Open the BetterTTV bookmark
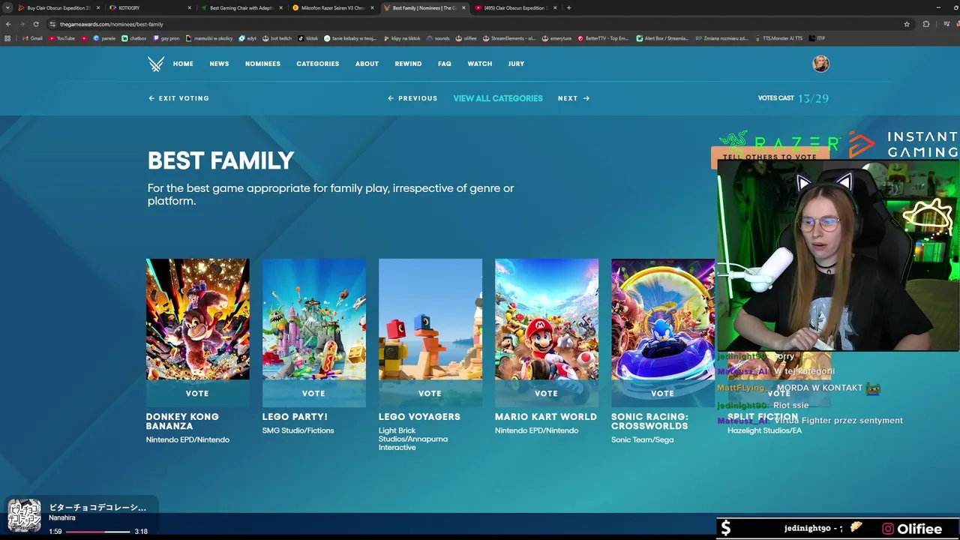Image resolution: width=960 pixels, height=540 pixels. pyautogui.click(x=603, y=38)
